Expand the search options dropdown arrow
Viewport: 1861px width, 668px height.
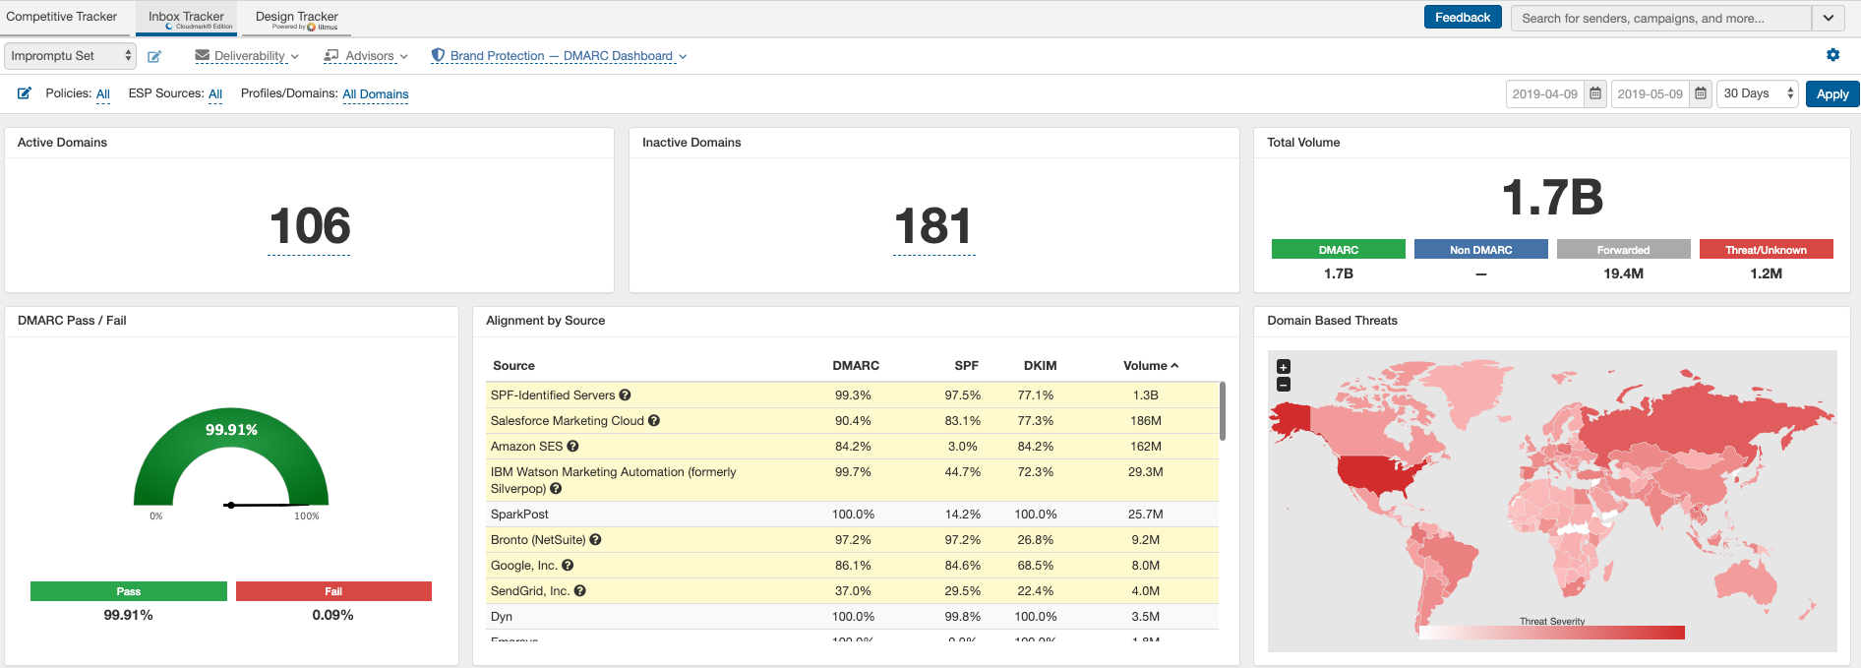tap(1829, 18)
